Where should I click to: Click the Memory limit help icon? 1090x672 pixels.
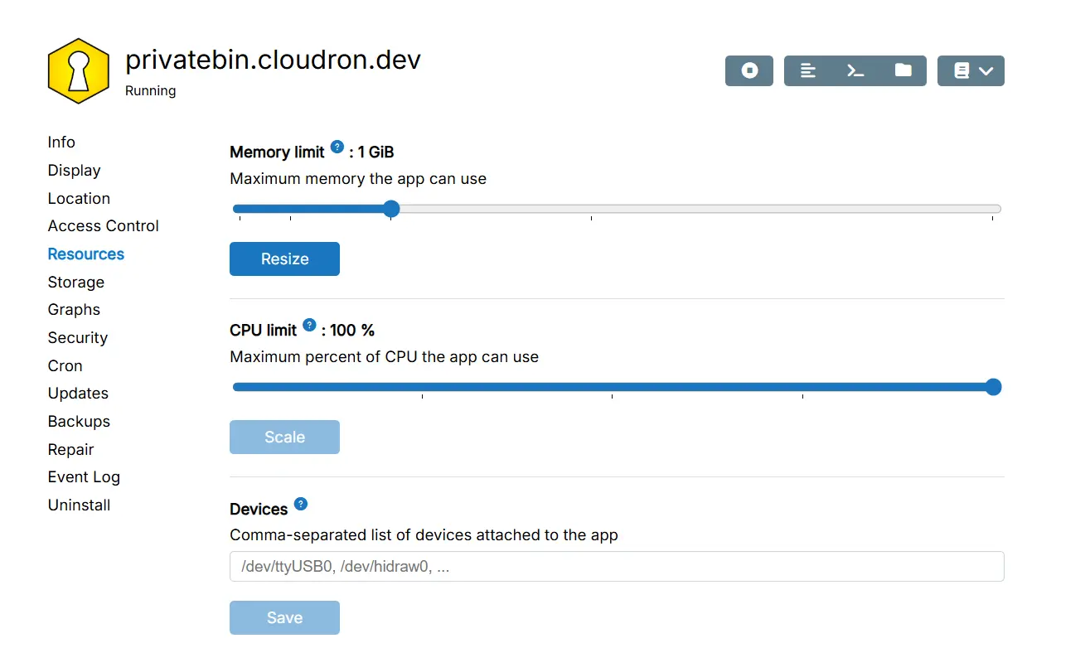coord(337,147)
